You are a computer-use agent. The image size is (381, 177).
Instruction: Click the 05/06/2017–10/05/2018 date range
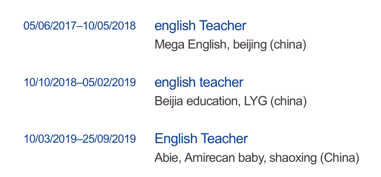pyautogui.click(x=79, y=25)
